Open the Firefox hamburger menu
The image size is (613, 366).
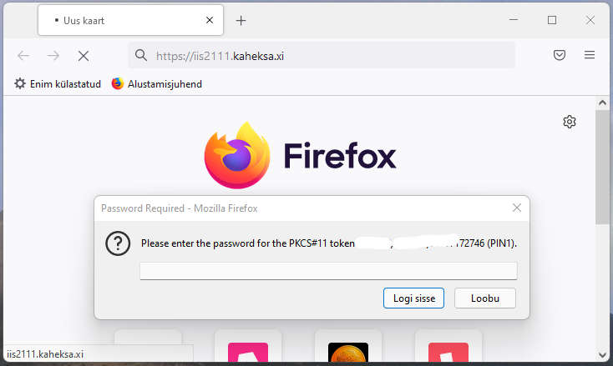click(x=590, y=55)
